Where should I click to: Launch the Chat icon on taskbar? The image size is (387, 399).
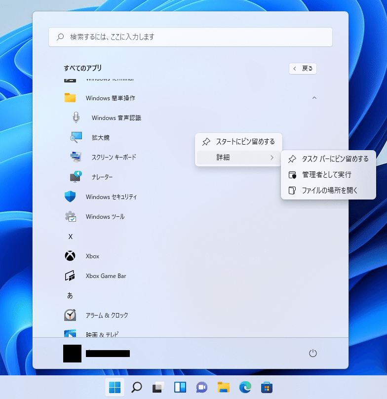(202, 387)
